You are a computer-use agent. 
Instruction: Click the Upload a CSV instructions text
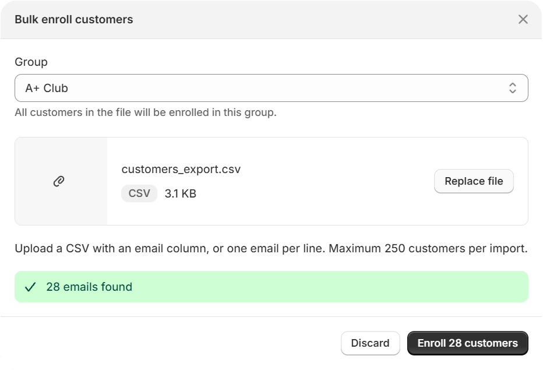pos(271,248)
